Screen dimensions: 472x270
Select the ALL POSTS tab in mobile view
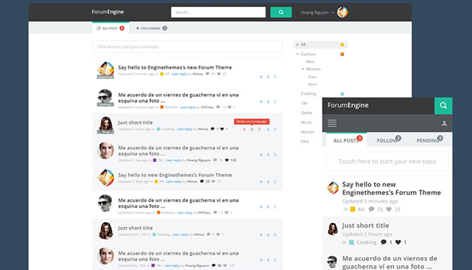347,140
